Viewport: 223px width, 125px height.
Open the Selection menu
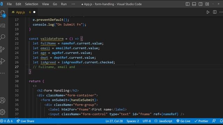[x=32, y=4]
